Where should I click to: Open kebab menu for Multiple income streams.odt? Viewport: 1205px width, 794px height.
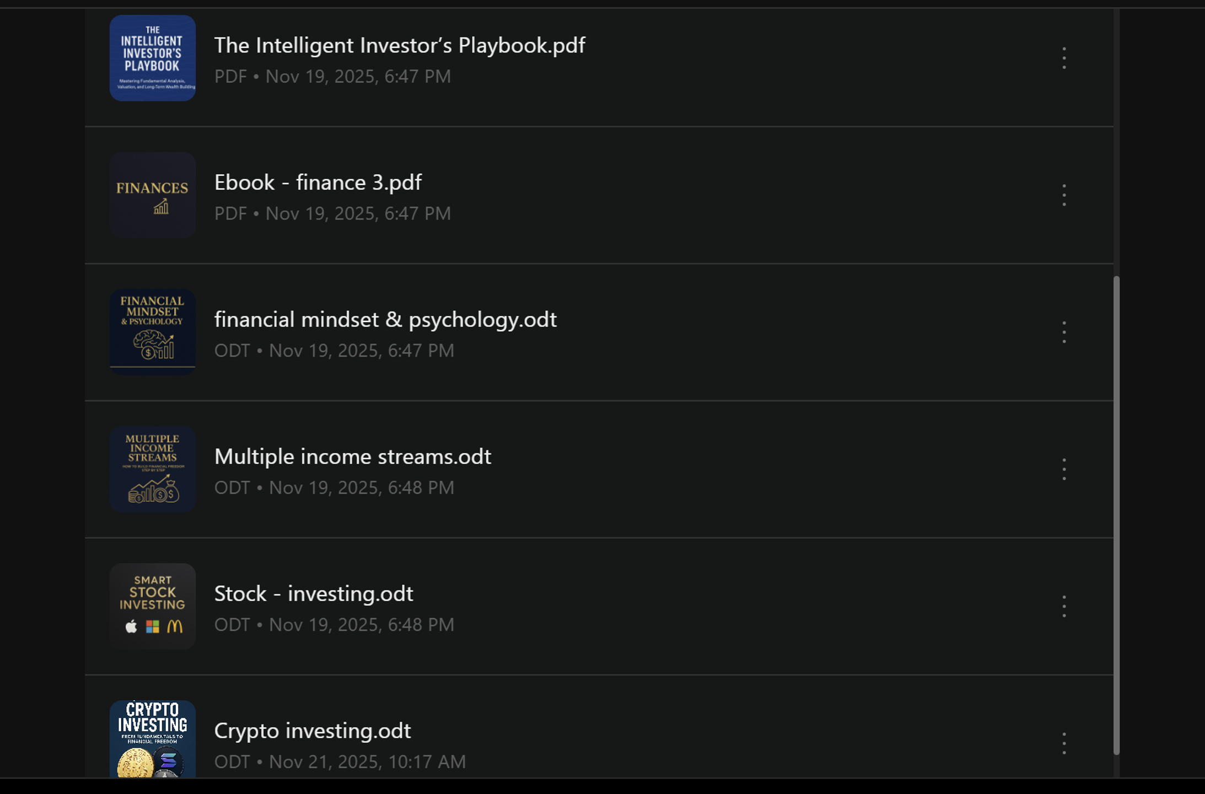(x=1064, y=469)
